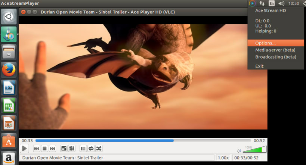
Task: Open the system gear menu in panel
Action: [x=304, y=3]
